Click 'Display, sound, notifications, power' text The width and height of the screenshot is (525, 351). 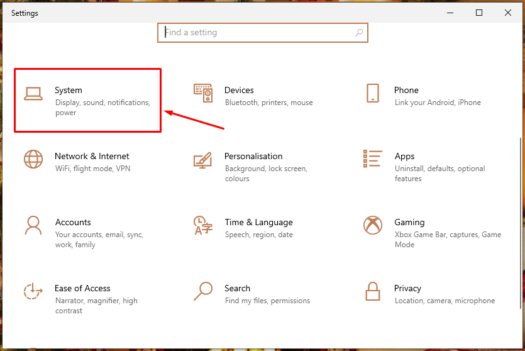[x=102, y=108]
